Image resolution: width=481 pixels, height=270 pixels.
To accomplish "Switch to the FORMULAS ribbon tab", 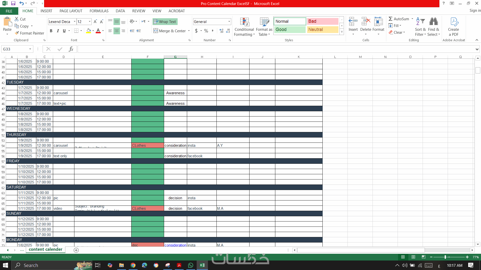I will (99, 11).
